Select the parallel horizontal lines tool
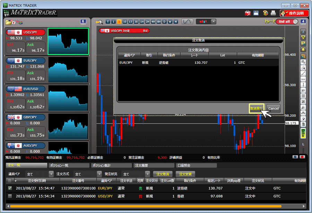The width and height of the screenshot is (312, 213). [303, 96]
